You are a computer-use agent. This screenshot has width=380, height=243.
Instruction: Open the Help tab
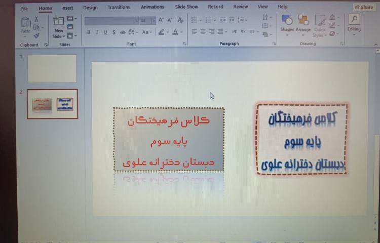tap(282, 7)
